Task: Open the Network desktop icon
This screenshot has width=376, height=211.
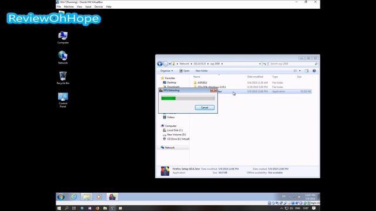Action: pos(63,57)
